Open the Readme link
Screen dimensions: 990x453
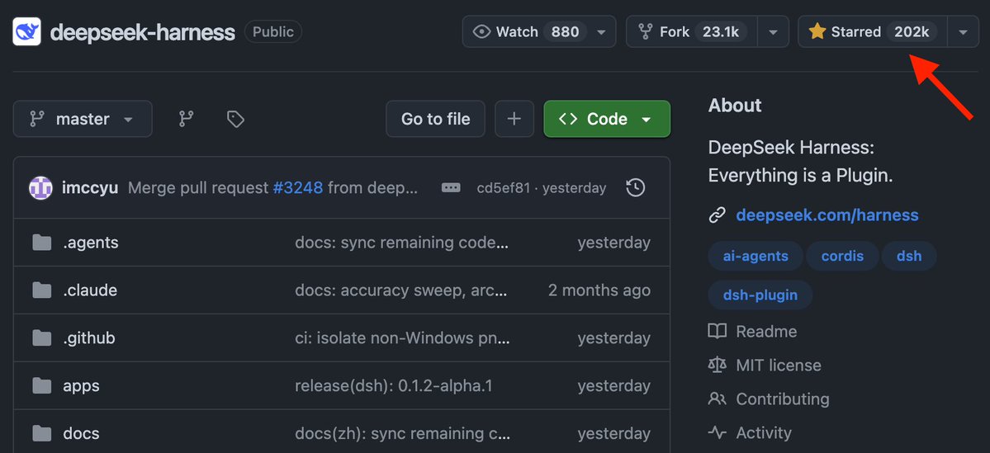click(x=766, y=331)
